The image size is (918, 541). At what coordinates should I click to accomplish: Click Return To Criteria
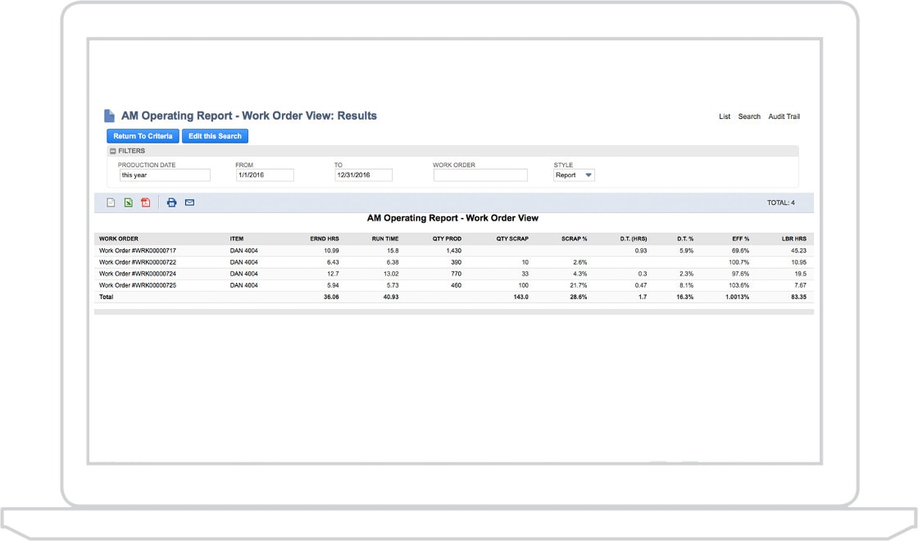click(x=143, y=135)
